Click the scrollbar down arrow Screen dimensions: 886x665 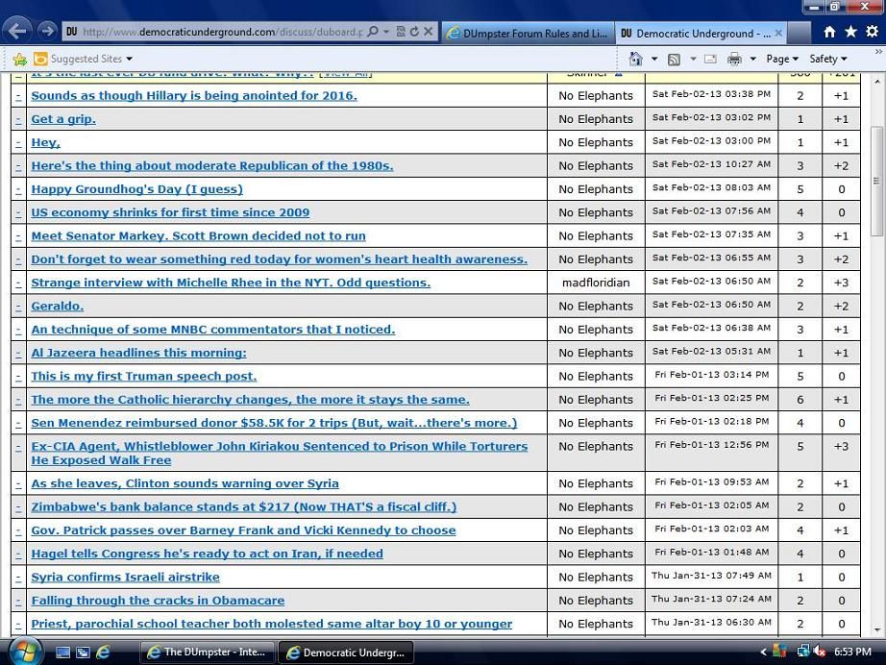(876, 629)
